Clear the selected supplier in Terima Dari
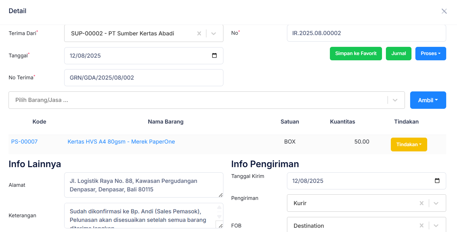This screenshot has width=457, height=232. [199, 33]
